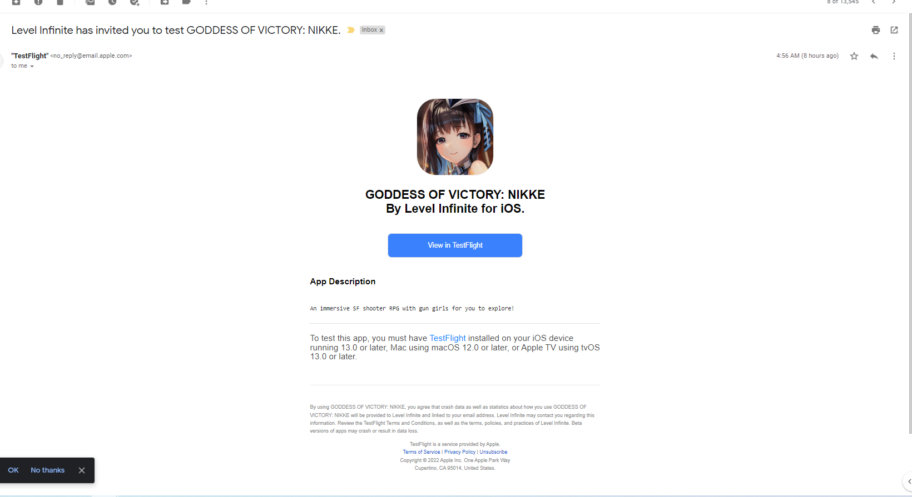Dismiss the bottom-left popup with X
Viewport: 912px width, 497px height.
point(82,470)
